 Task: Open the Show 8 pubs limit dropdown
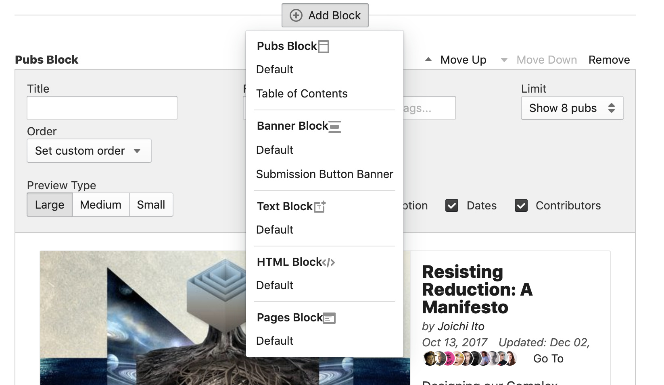point(572,108)
